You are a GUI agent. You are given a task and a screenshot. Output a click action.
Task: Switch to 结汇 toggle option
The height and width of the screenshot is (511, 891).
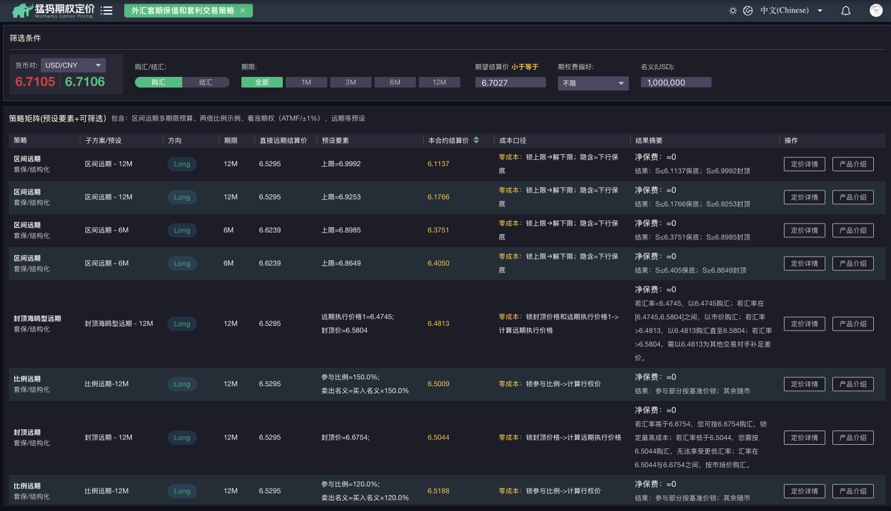(x=206, y=82)
